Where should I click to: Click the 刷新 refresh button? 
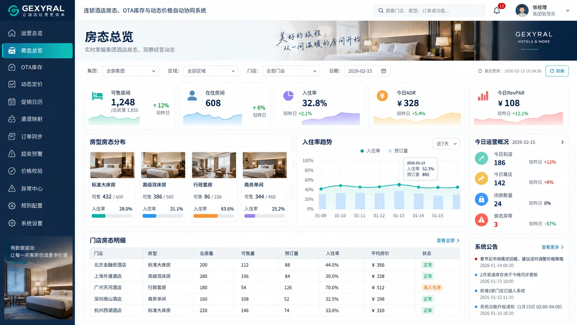click(x=557, y=71)
